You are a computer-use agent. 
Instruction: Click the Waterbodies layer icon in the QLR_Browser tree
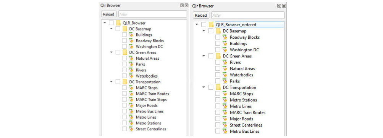pos(131,76)
